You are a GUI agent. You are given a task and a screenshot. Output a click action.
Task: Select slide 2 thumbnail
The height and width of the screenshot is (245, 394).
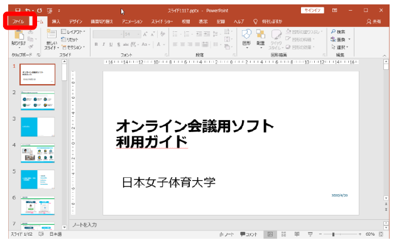click(38, 101)
